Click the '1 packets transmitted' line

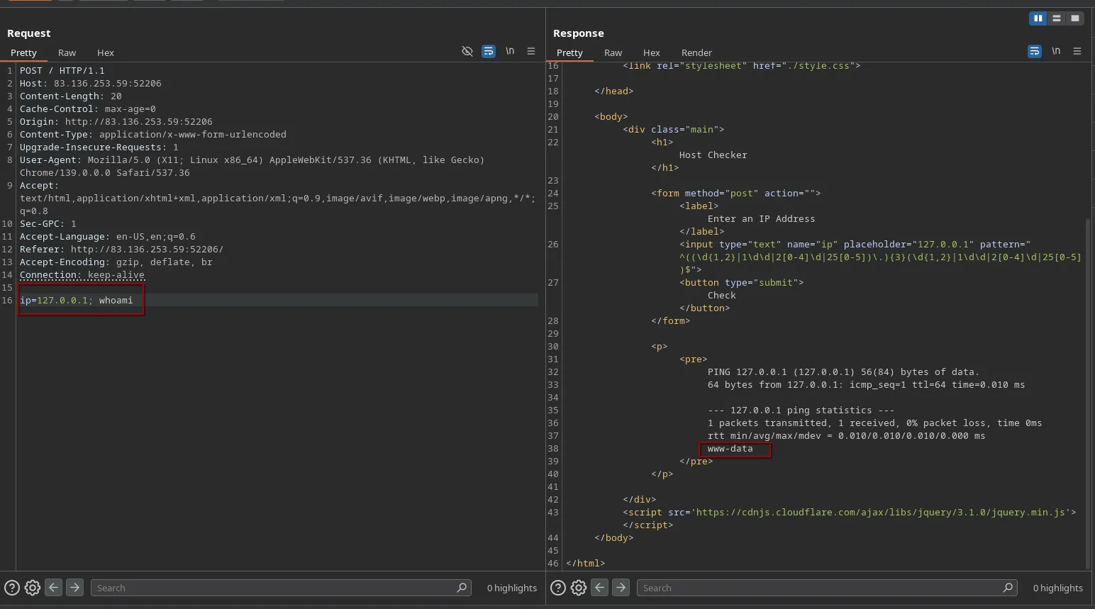point(874,423)
